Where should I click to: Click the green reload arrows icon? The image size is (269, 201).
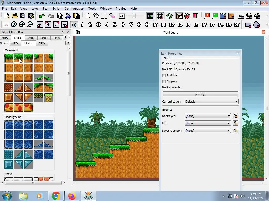click(x=169, y=16)
